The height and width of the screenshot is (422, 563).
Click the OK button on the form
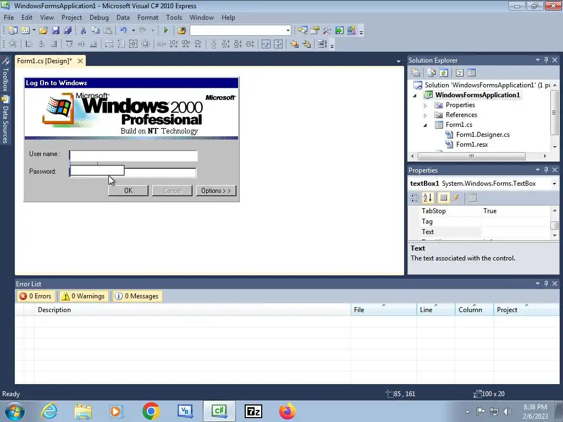point(128,191)
